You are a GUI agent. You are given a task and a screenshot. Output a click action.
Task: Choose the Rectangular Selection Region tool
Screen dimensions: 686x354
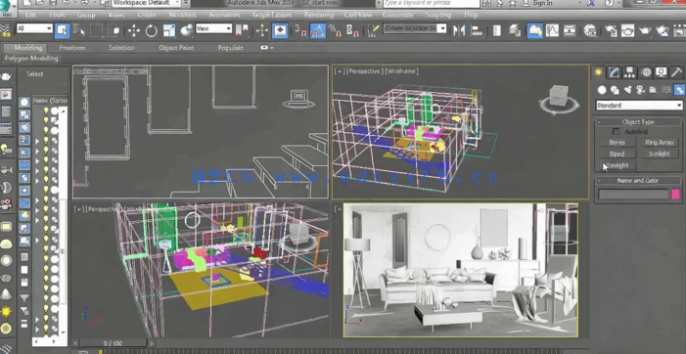pyautogui.click(x=96, y=30)
